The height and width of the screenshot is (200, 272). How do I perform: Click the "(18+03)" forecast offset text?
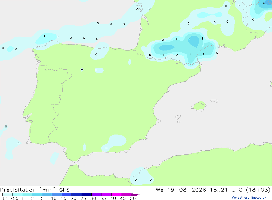(258, 190)
